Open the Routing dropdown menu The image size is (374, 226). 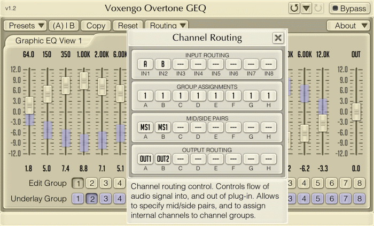(x=167, y=25)
